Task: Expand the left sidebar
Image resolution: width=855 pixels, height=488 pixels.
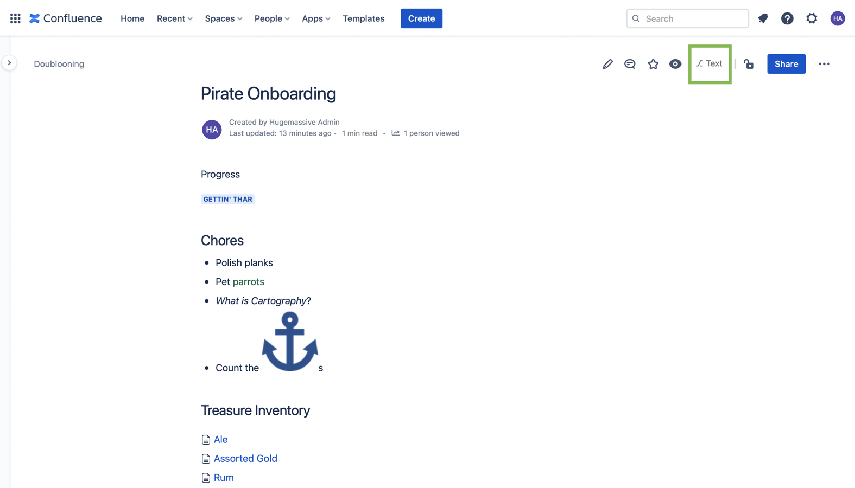Action: [9, 63]
